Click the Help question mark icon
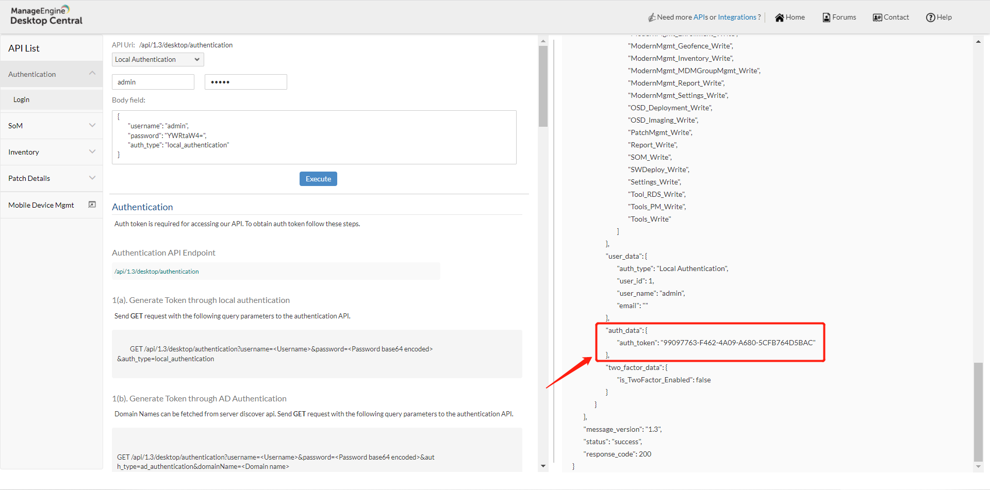This screenshot has width=990, height=490. [x=931, y=18]
